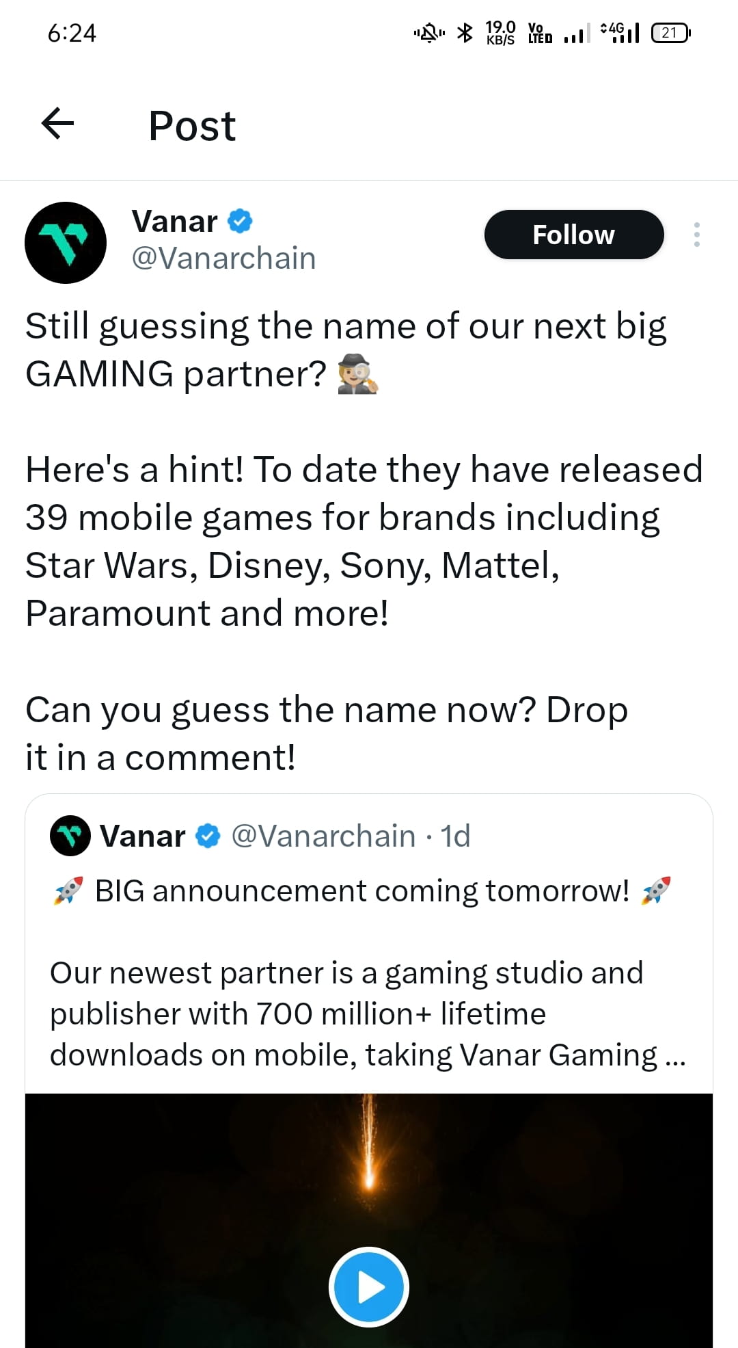Open the @Vanarchain handle under the name
Screen dimensions: 738x1348
(223, 259)
